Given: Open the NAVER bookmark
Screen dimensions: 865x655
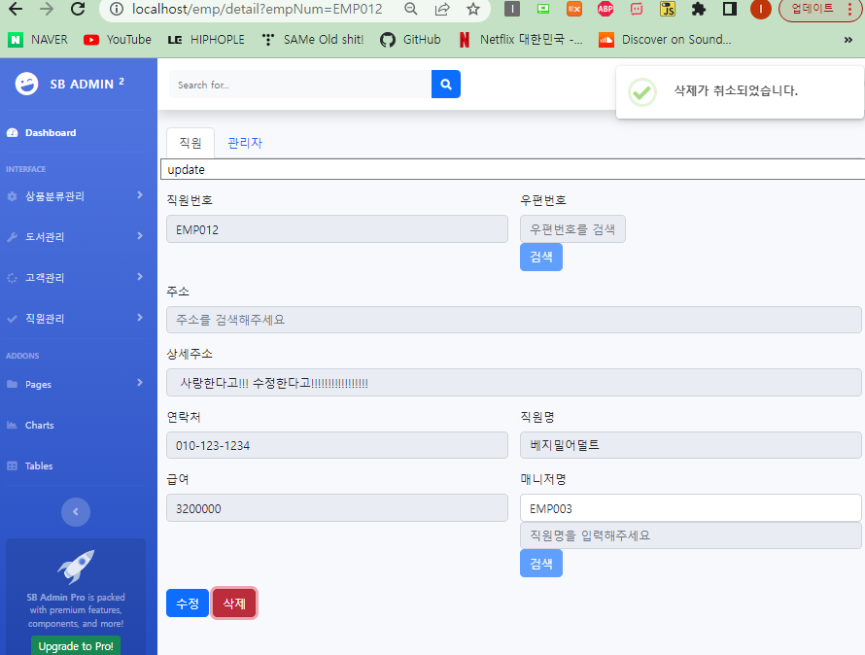Looking at the screenshot, I should coord(38,40).
